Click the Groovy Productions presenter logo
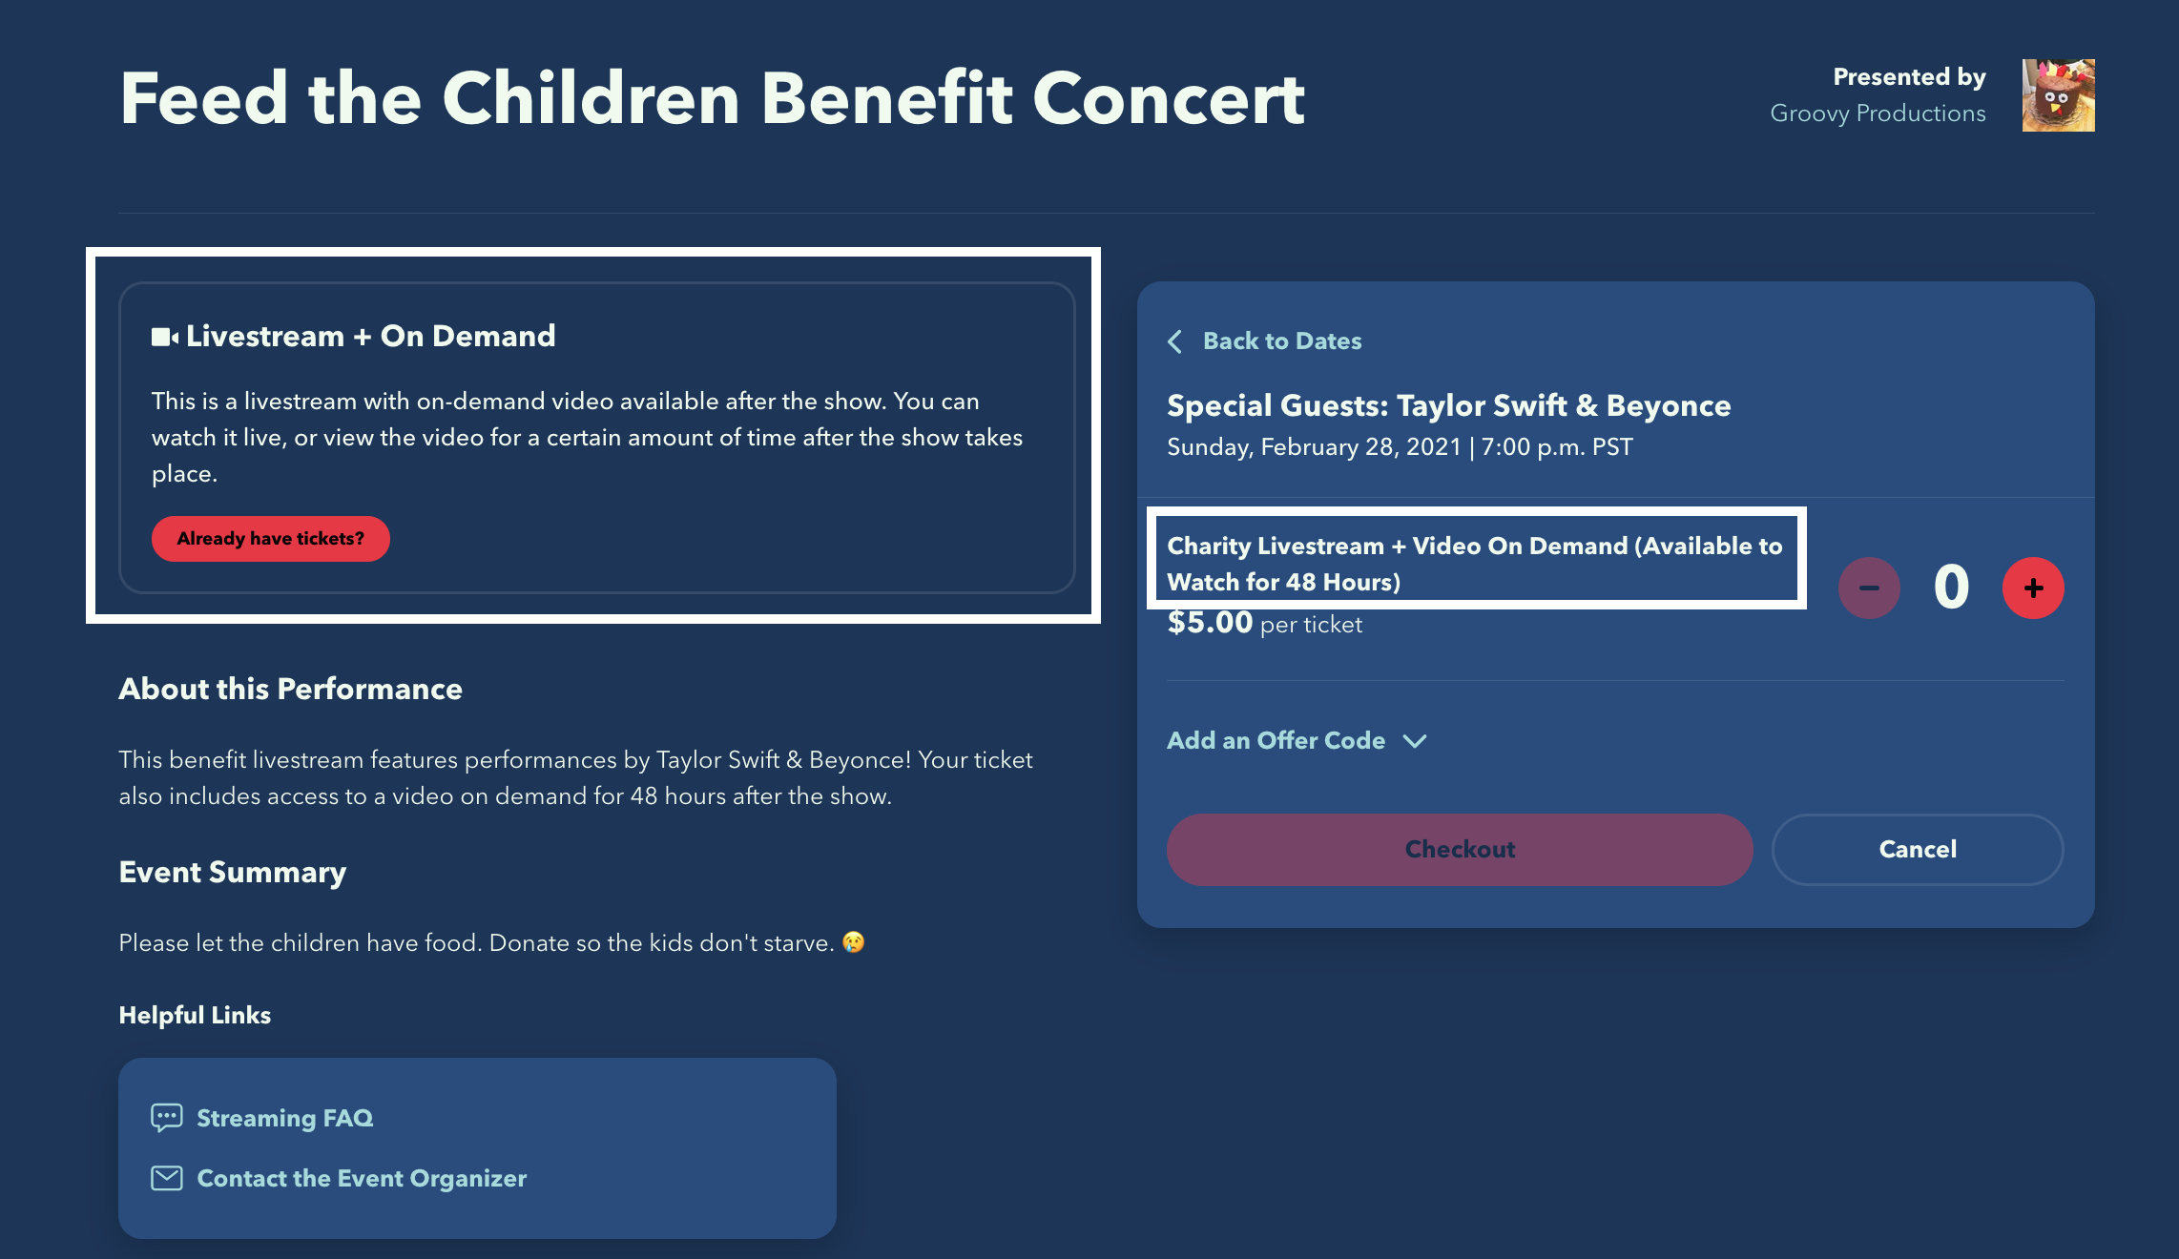The image size is (2179, 1259). click(2057, 95)
